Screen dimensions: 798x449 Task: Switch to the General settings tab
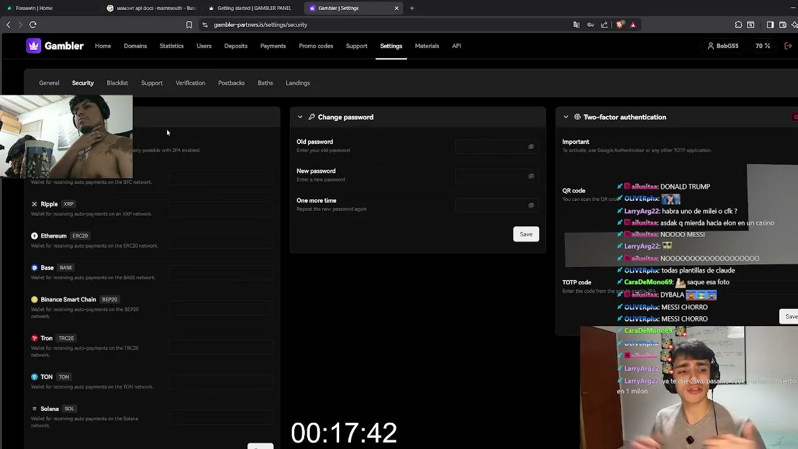49,83
